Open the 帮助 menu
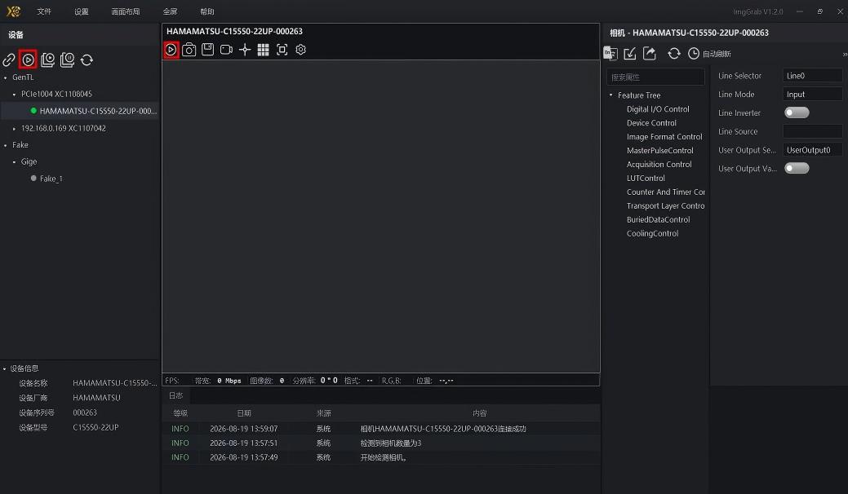848x494 pixels. 207,11
